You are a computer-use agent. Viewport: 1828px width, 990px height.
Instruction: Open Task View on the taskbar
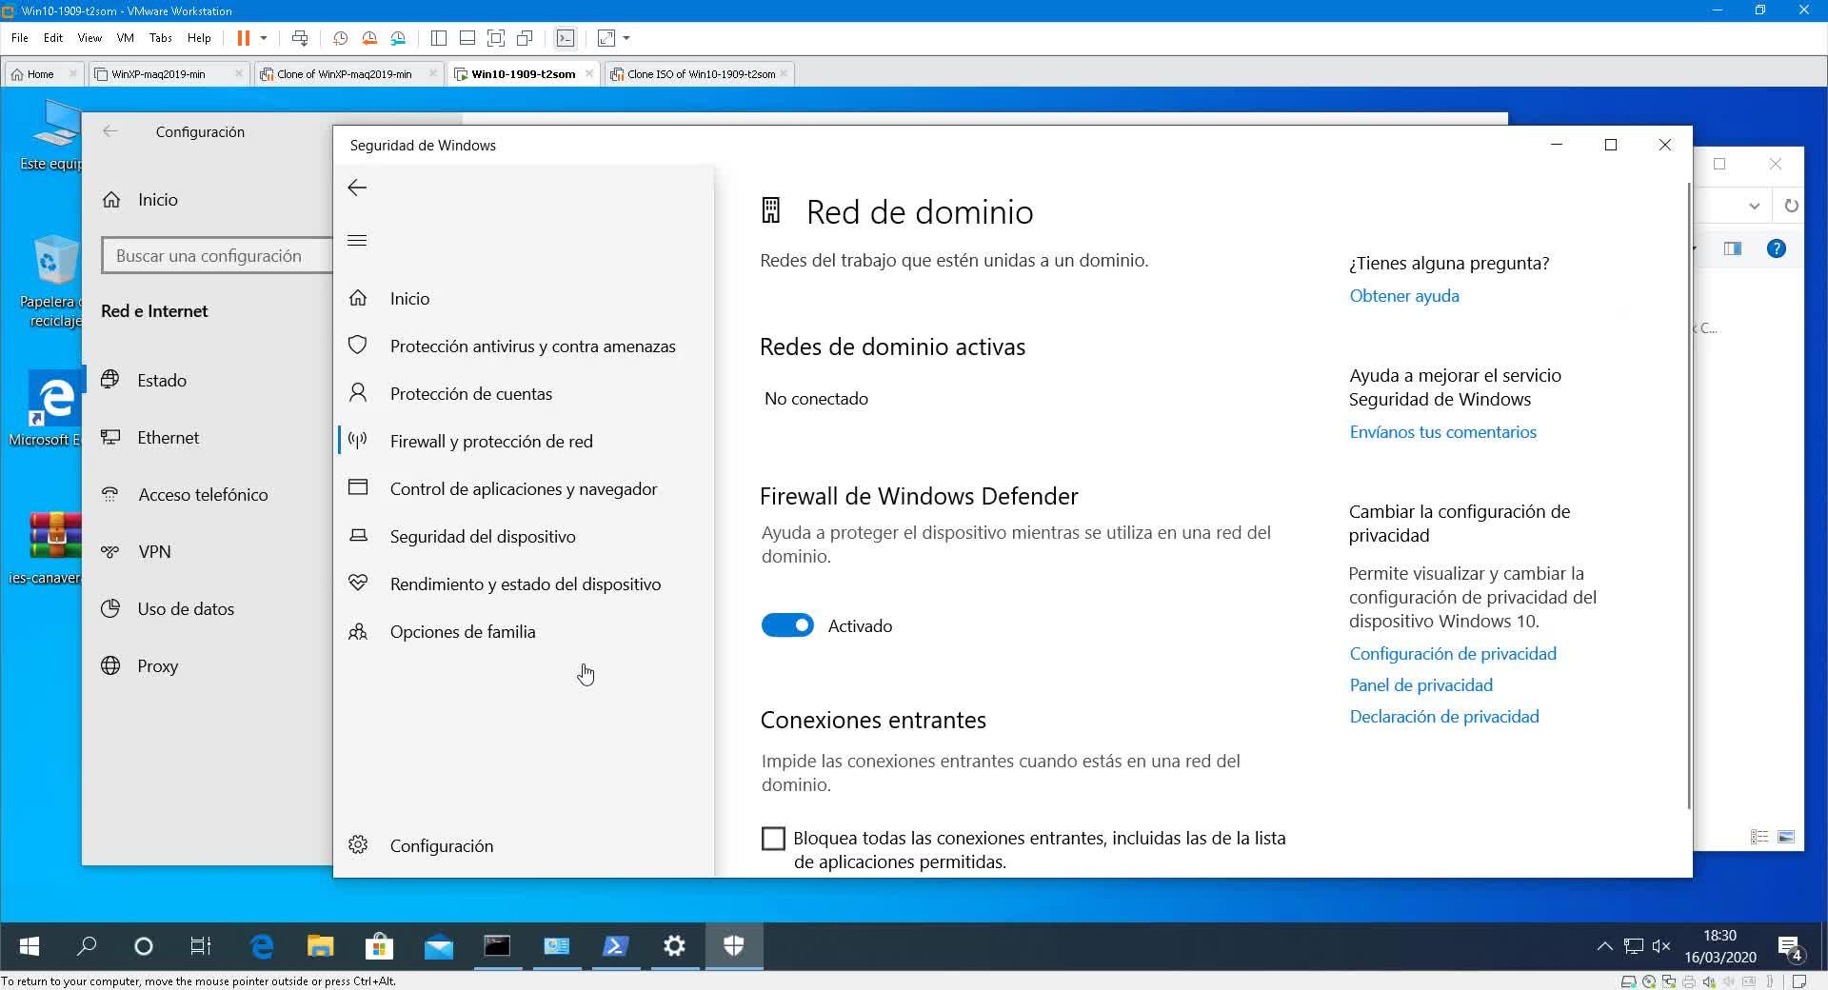click(201, 945)
